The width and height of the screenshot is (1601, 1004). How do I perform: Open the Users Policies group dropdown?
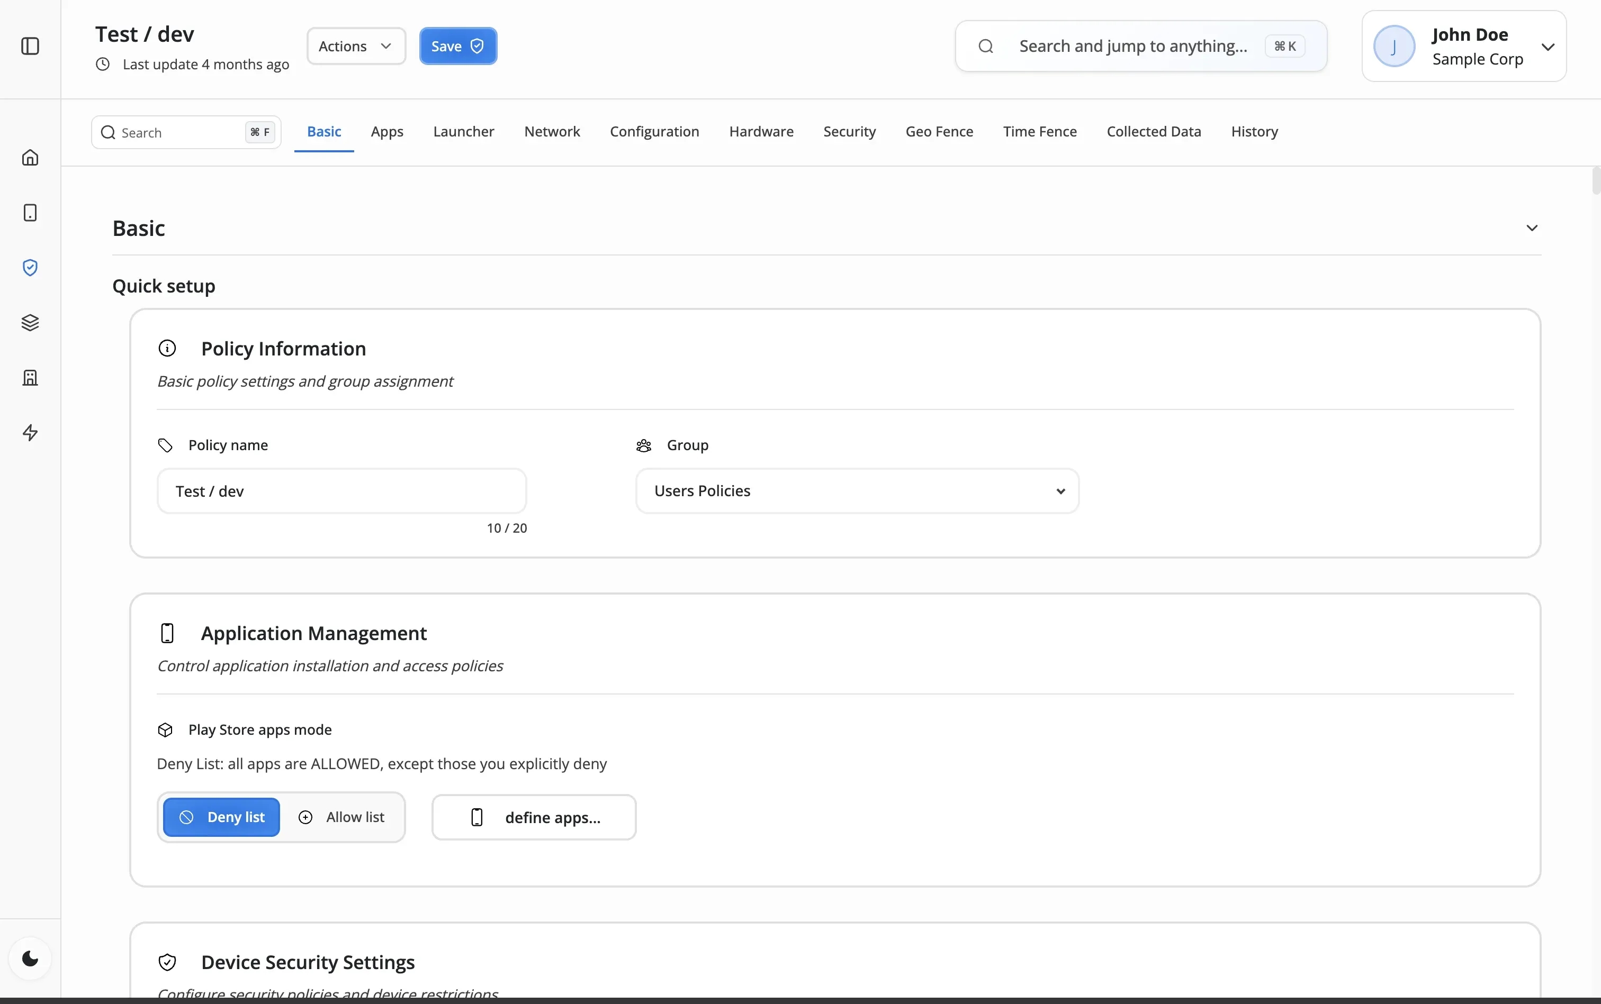click(856, 491)
